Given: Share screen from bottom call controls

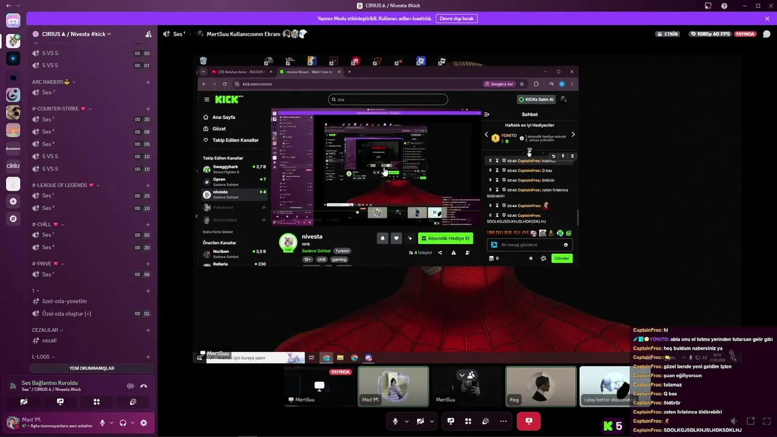Looking at the screenshot, I should pyautogui.click(x=451, y=421).
